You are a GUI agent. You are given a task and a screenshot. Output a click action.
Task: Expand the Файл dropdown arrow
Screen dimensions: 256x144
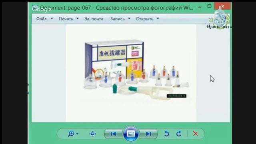pyautogui.click(x=52, y=19)
